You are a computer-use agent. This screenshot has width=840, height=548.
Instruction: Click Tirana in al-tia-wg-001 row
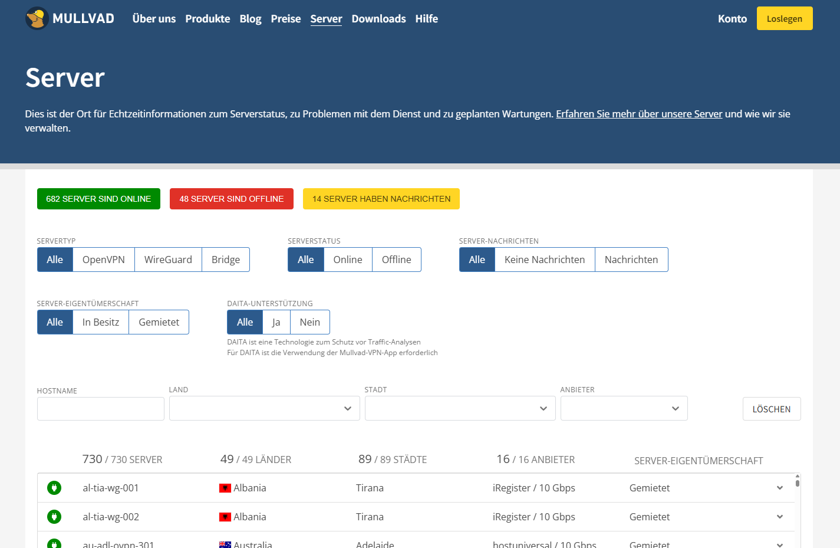point(370,488)
